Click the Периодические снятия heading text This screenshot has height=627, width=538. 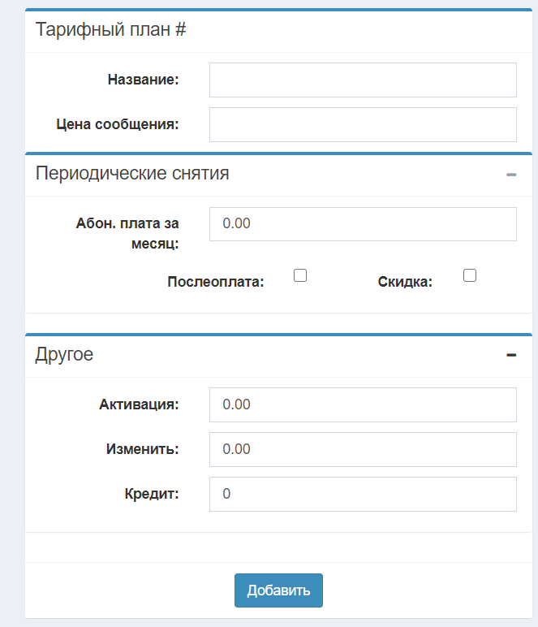point(132,174)
